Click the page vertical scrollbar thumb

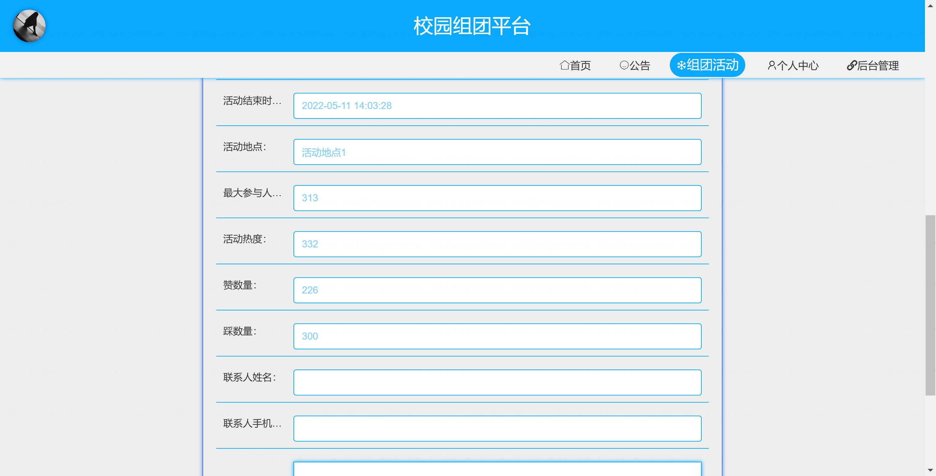point(930,305)
